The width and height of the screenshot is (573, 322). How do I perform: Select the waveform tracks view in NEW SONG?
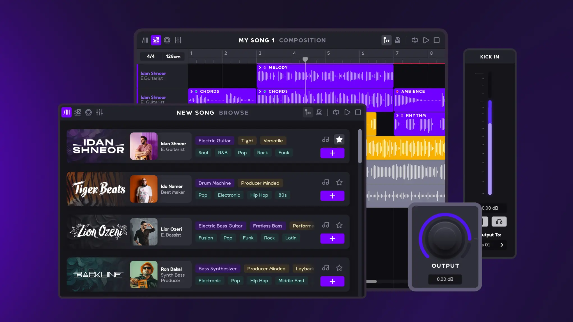tap(67, 112)
